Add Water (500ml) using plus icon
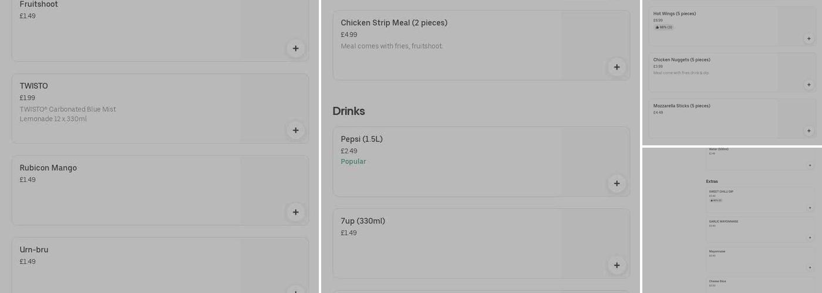Screen dimensions: 822x293 [x=810, y=165]
